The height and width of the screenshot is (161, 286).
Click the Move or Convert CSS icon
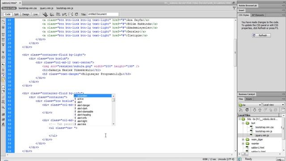pyautogui.click(x=3, y=107)
